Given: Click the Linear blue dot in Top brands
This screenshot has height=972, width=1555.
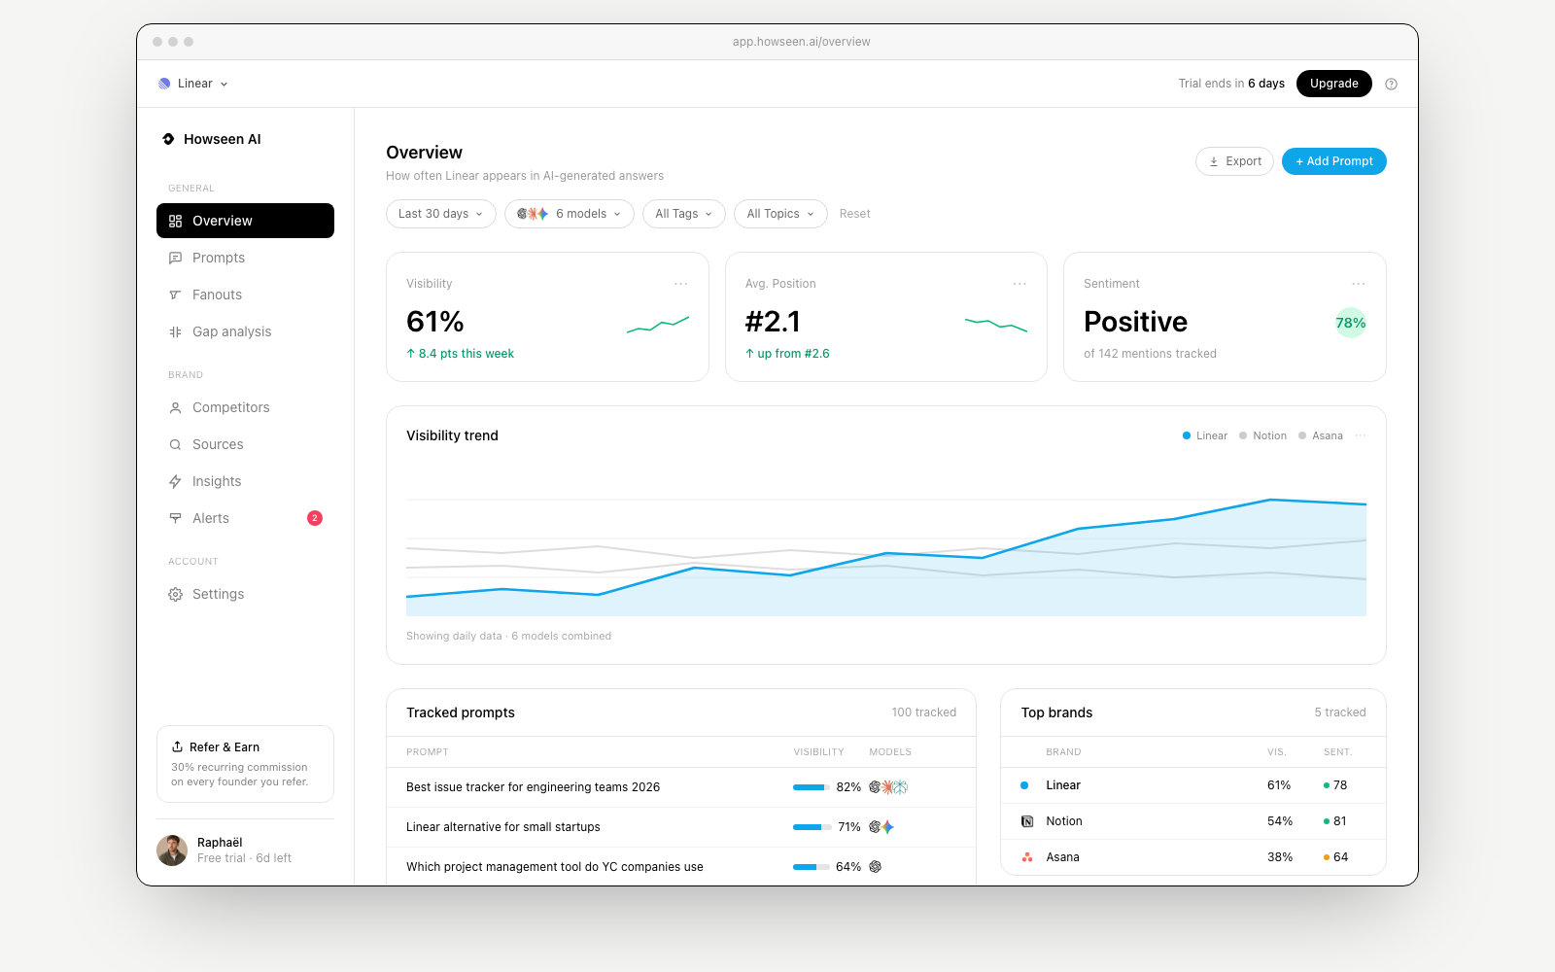Looking at the screenshot, I should click(x=1024, y=785).
